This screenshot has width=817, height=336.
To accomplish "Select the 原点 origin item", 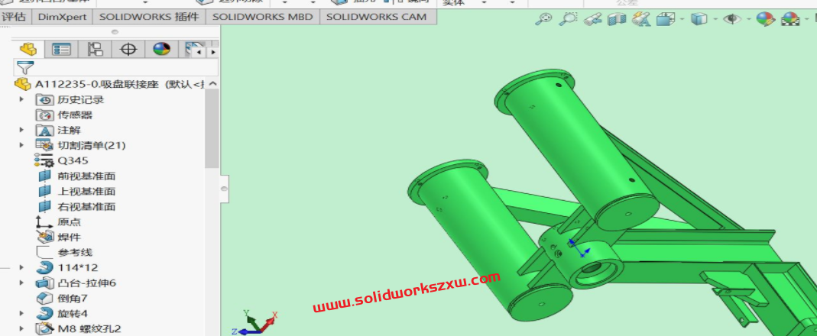I will 70,222.
